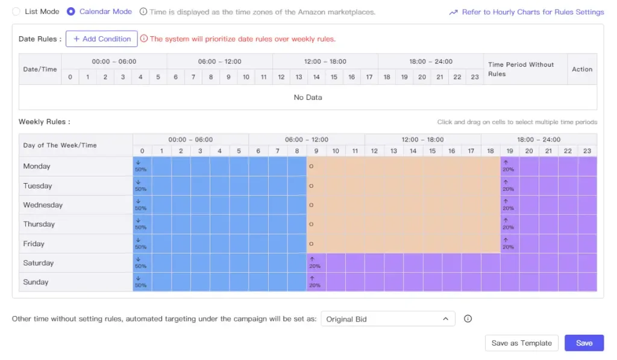Click the info icon next to Original Bid dropdown
This screenshot has height=360, width=617.
(468, 318)
